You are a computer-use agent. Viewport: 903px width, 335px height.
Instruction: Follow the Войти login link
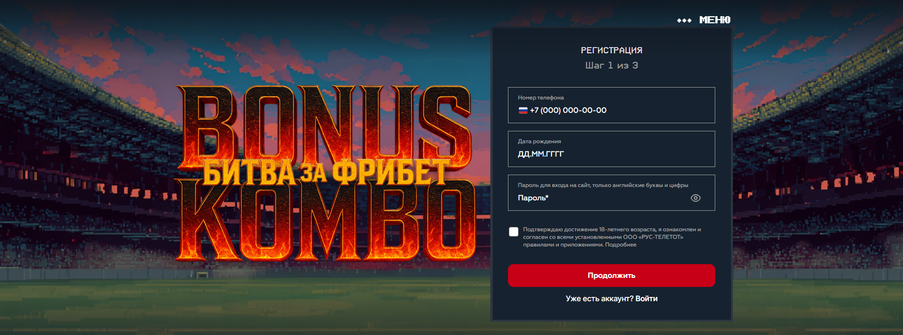[647, 299]
